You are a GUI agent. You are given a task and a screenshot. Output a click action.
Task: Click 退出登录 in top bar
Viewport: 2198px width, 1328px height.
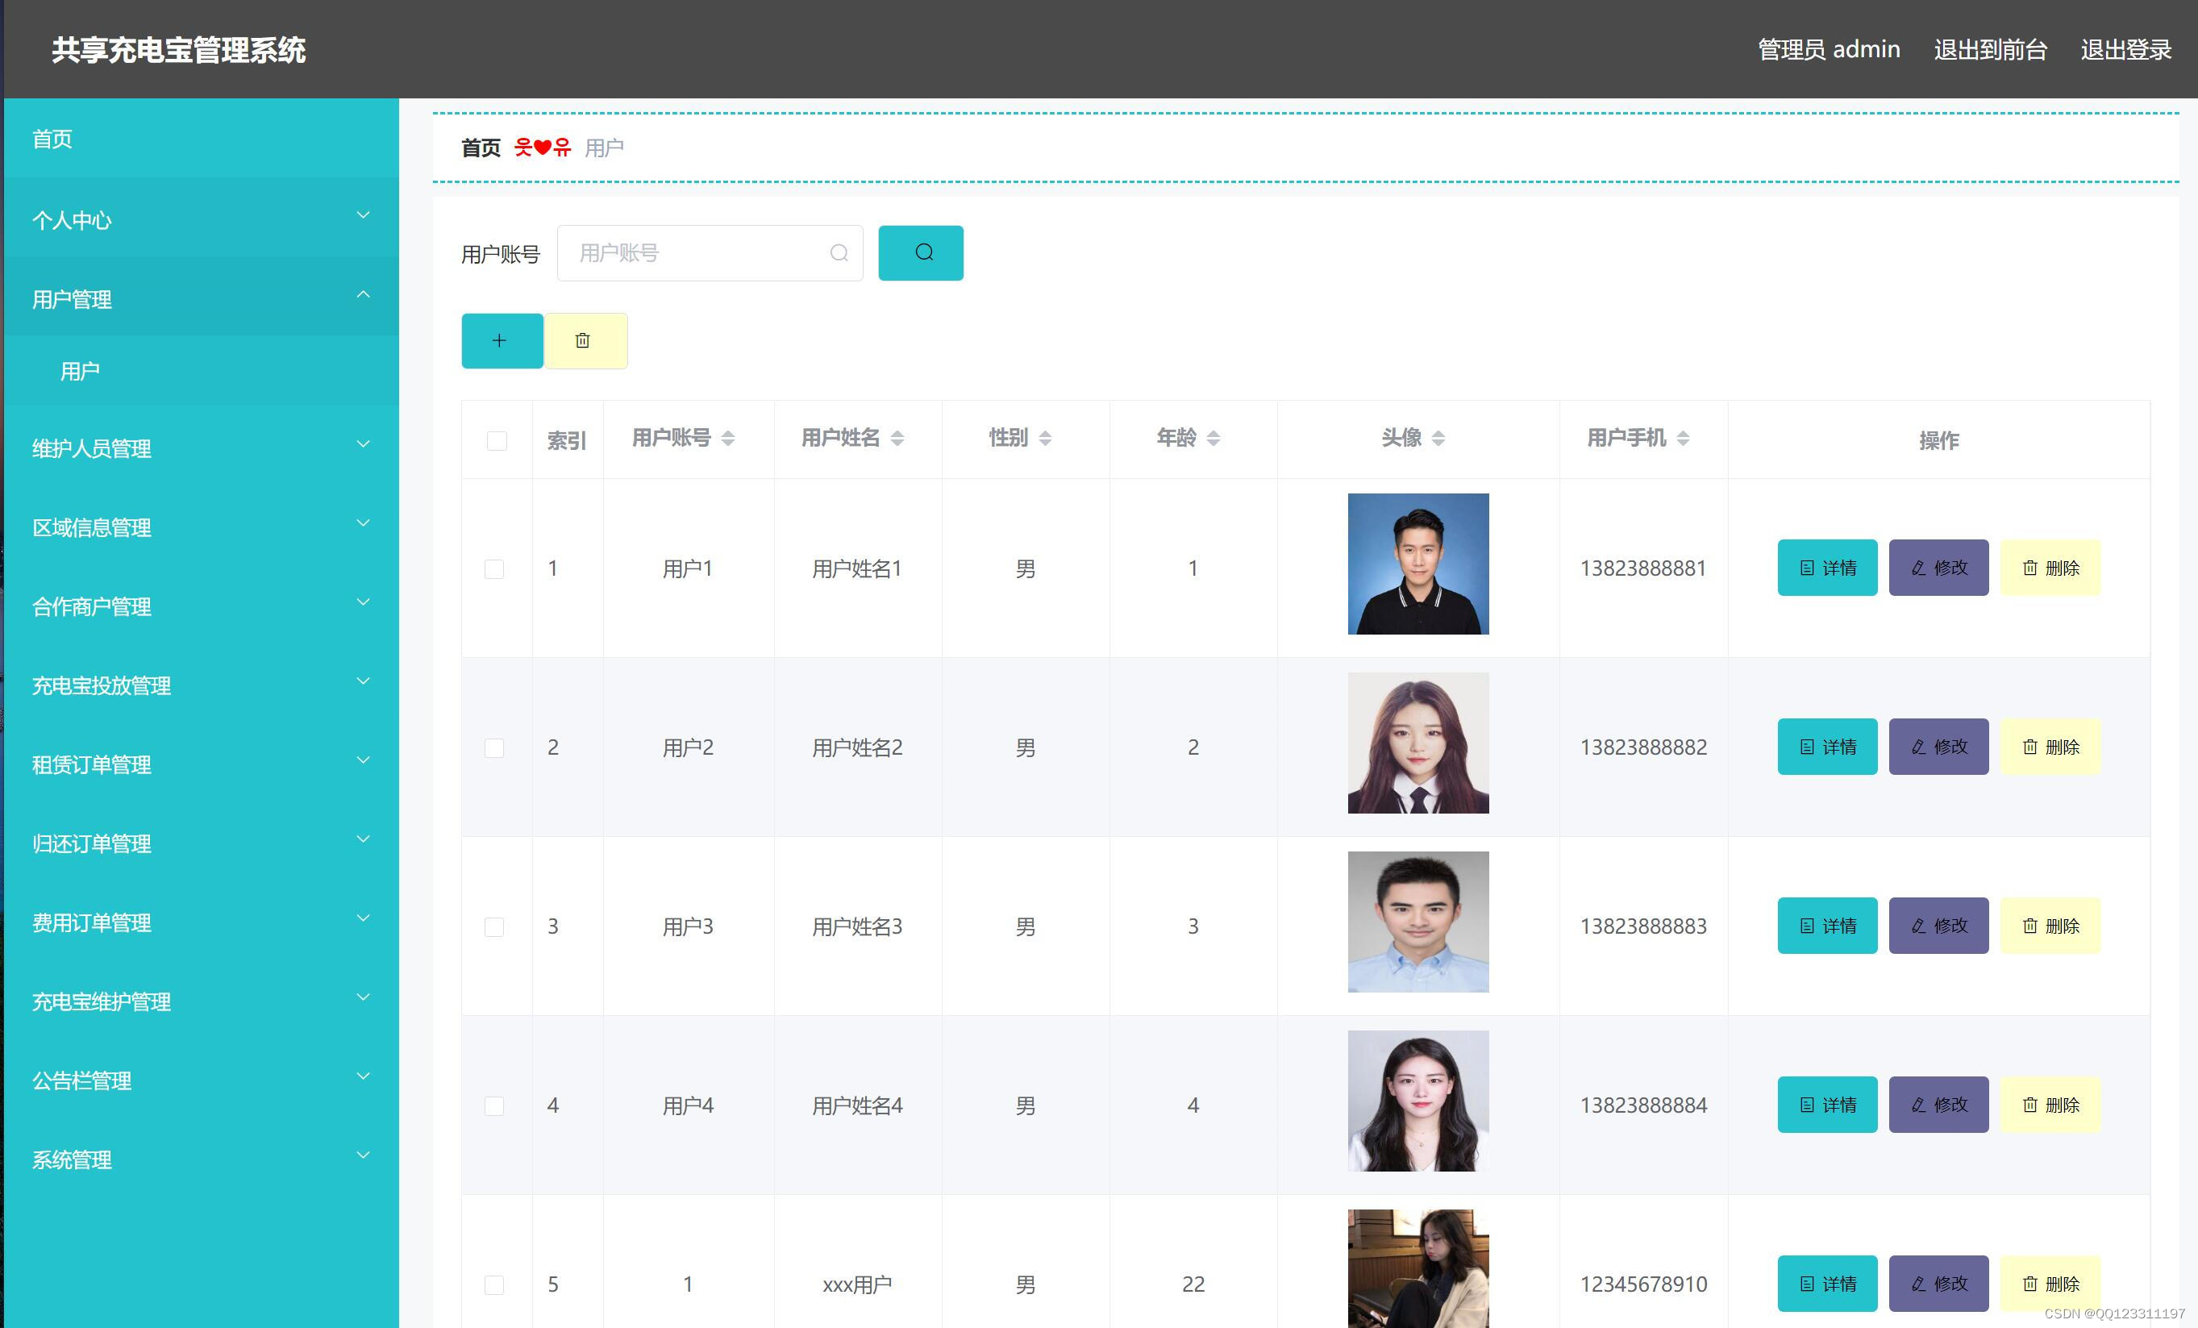click(2125, 49)
